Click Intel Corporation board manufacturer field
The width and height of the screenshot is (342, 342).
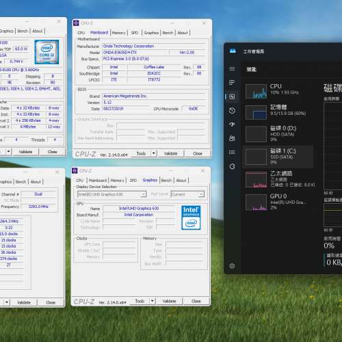point(139,215)
